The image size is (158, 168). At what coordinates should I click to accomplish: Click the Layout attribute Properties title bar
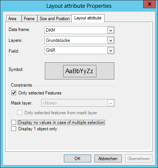click(79, 6)
